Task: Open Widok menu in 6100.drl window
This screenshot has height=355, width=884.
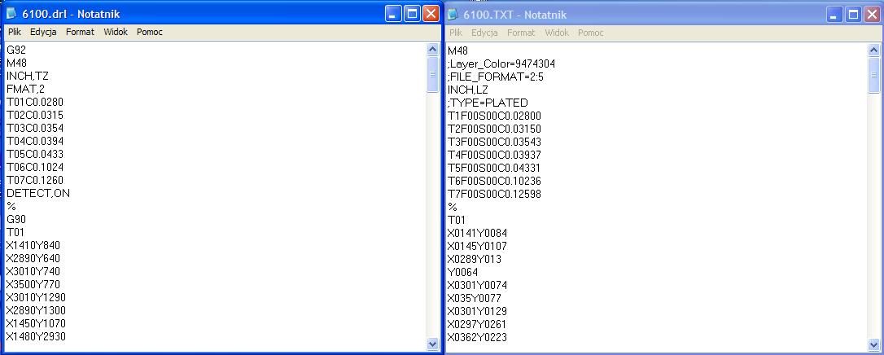Action: click(x=116, y=32)
